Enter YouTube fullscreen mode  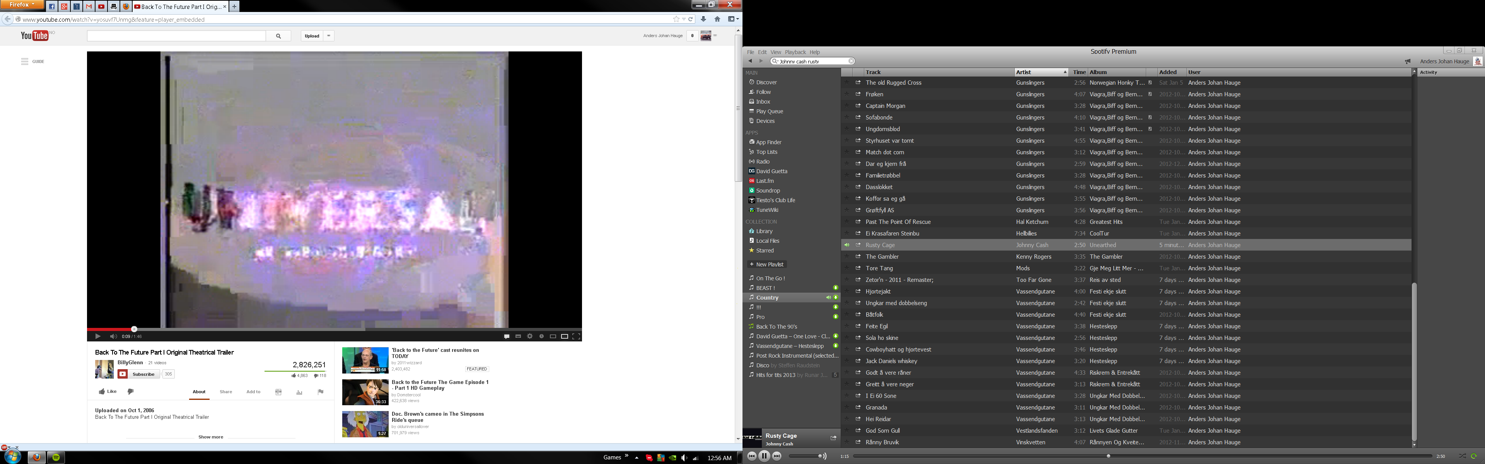[576, 337]
